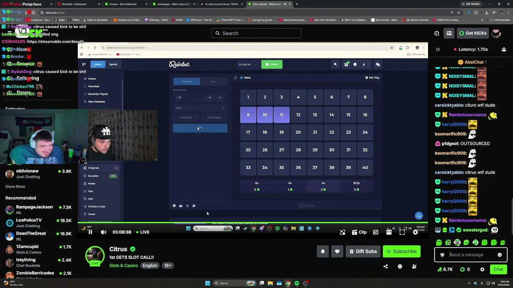The width and height of the screenshot is (513, 288).
Task: Click the player icon left of Clip
Action: pyautogui.click(x=343, y=232)
